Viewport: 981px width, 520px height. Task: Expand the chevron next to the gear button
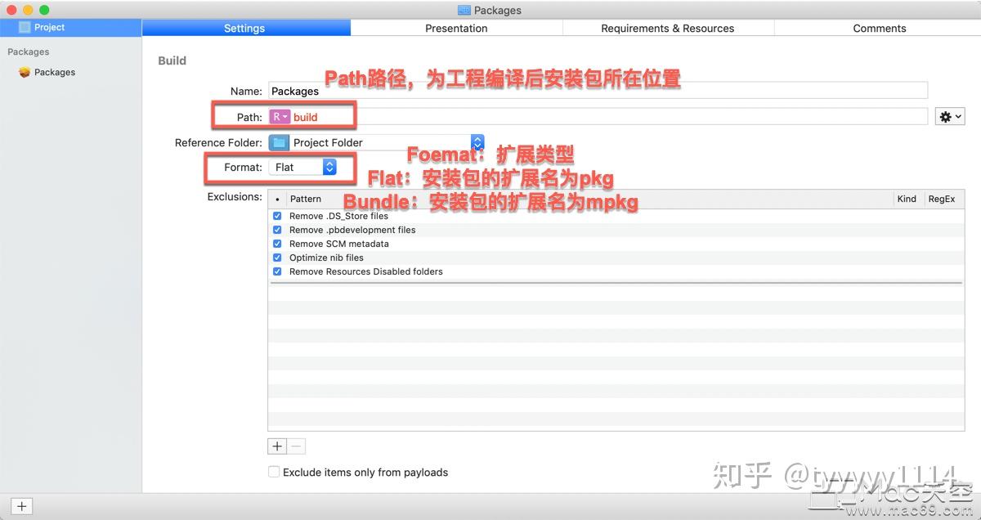pos(958,116)
